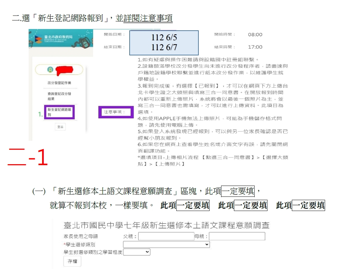Click the user avatar icon in sidebar
This screenshot has height=269, width=356.
click(50, 70)
